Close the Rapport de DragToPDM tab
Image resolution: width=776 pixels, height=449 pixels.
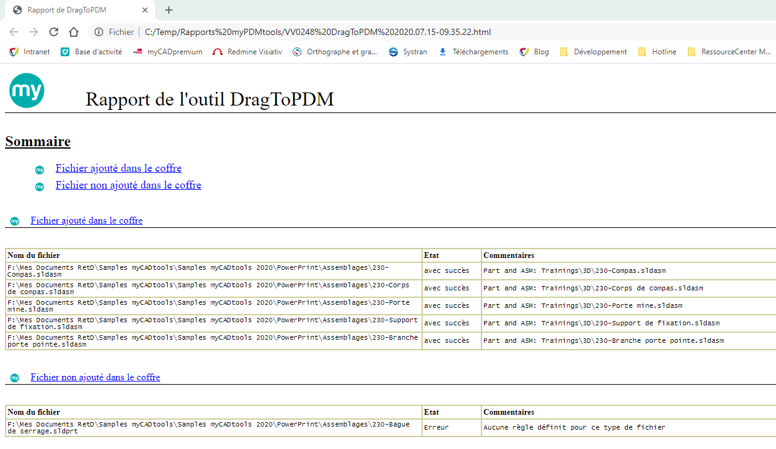145,10
